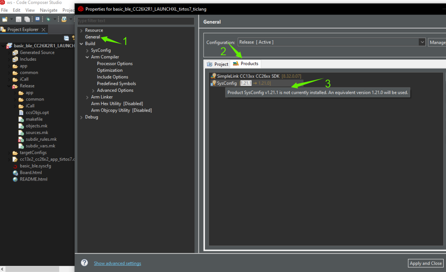Collapse the Build tree node
This screenshot has width=446, height=272.
[81, 44]
